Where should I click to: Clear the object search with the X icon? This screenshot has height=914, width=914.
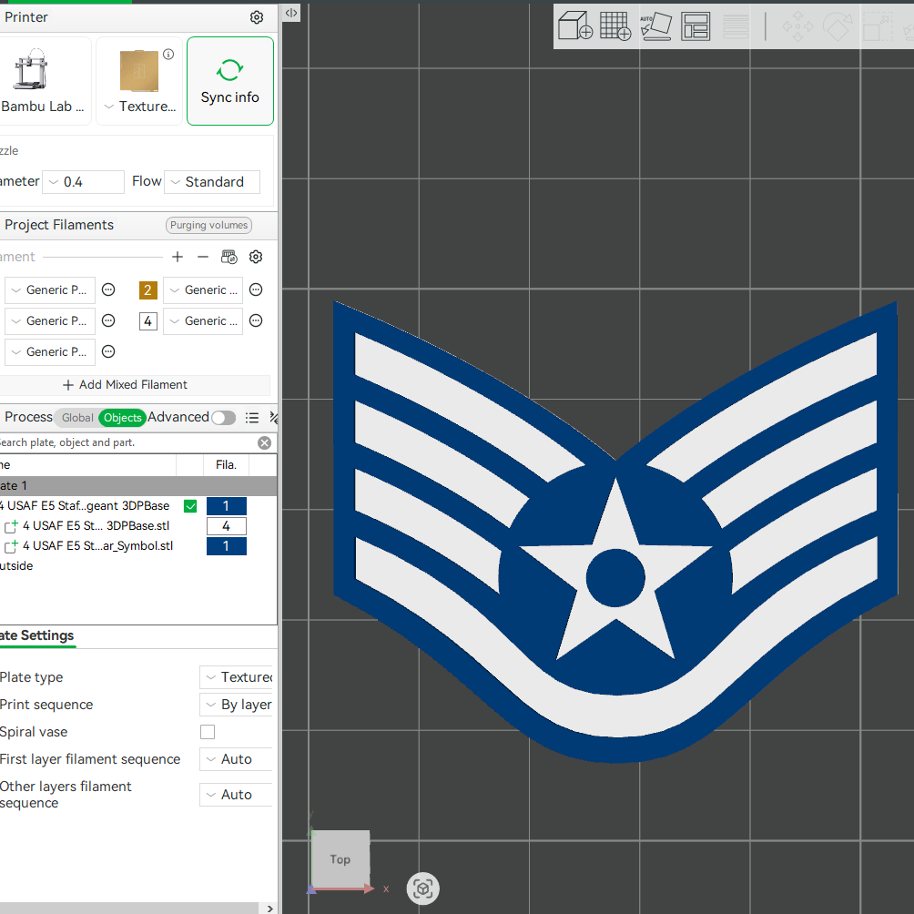coord(265,443)
